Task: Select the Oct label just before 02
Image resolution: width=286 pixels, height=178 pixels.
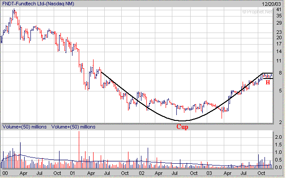Action: click(125, 173)
